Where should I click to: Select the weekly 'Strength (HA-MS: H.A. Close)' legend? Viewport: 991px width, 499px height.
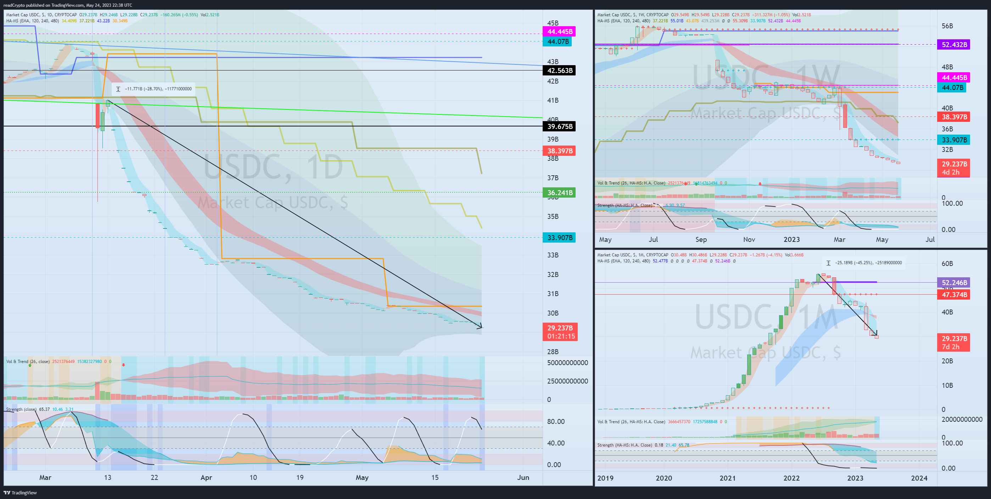point(625,205)
